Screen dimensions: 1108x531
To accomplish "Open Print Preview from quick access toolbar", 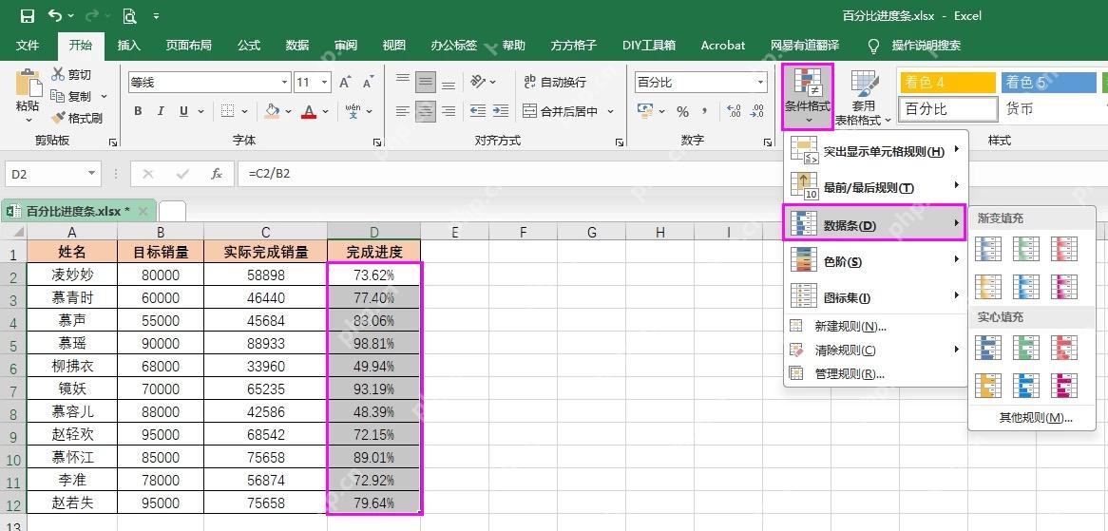I will [128, 15].
